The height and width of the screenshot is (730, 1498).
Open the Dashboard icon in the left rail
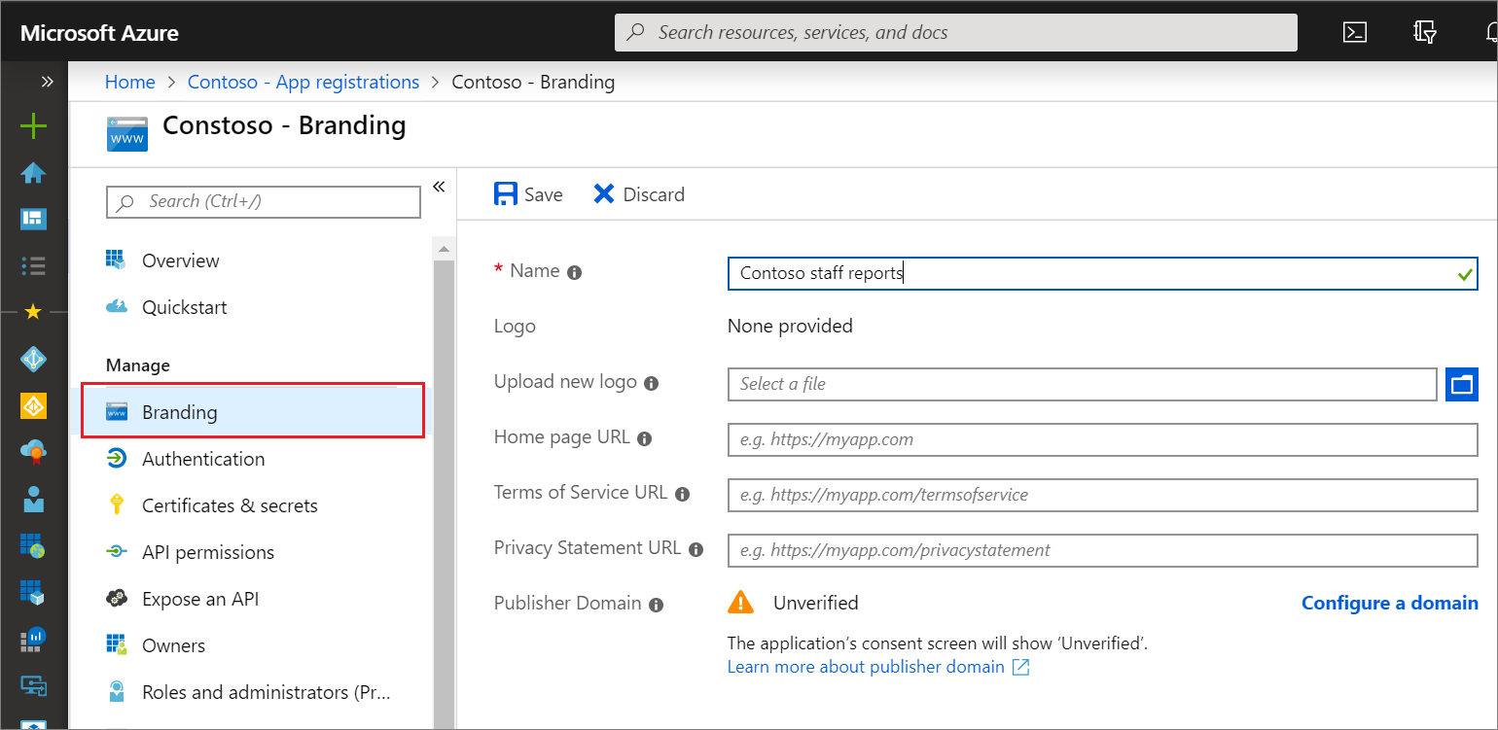pos(33,219)
